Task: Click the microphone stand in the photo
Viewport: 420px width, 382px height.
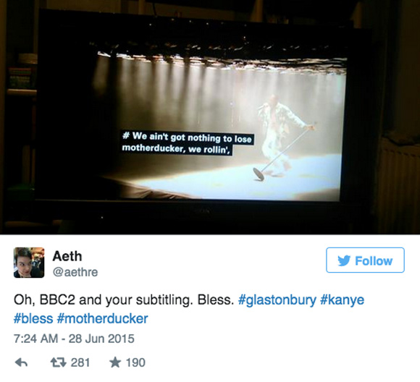Action: coord(284,152)
